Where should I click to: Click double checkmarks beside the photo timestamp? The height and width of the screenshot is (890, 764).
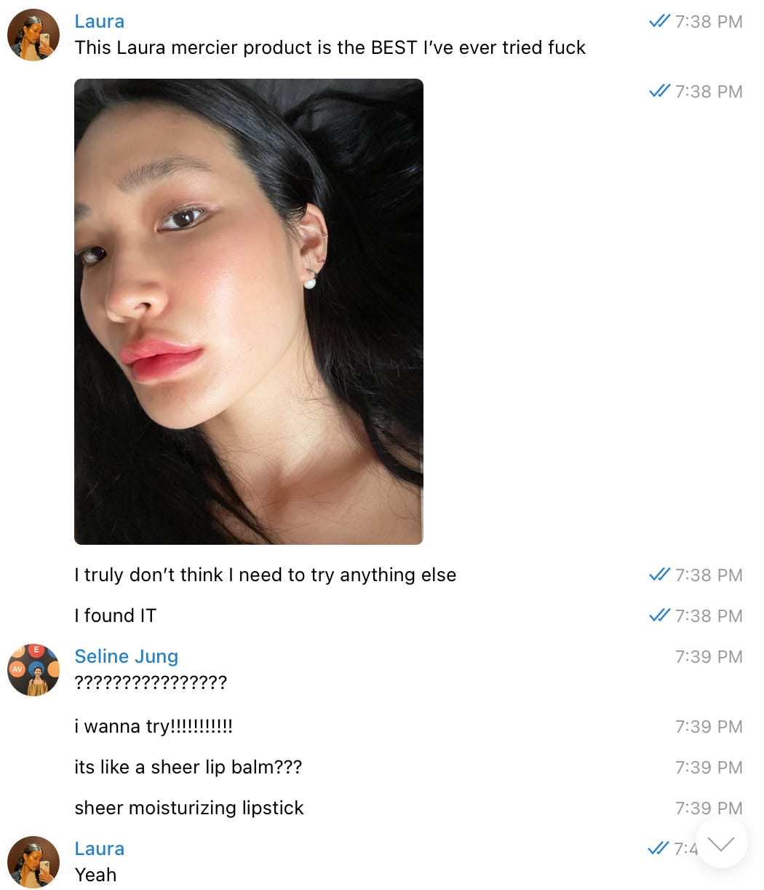pos(659,92)
